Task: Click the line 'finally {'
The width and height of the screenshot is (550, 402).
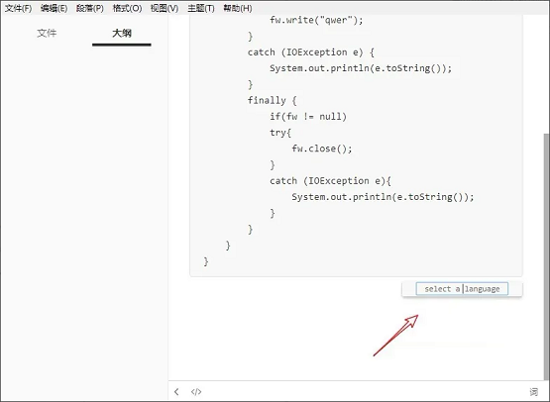Action: pyautogui.click(x=273, y=101)
